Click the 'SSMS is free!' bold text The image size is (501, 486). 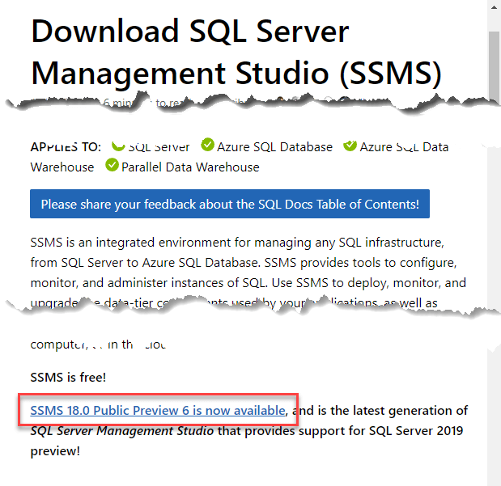(x=68, y=377)
